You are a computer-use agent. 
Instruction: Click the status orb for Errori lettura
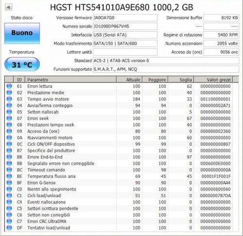[9, 86]
